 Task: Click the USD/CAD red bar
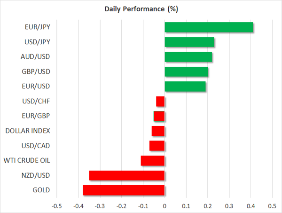pyautogui.click(x=157, y=146)
